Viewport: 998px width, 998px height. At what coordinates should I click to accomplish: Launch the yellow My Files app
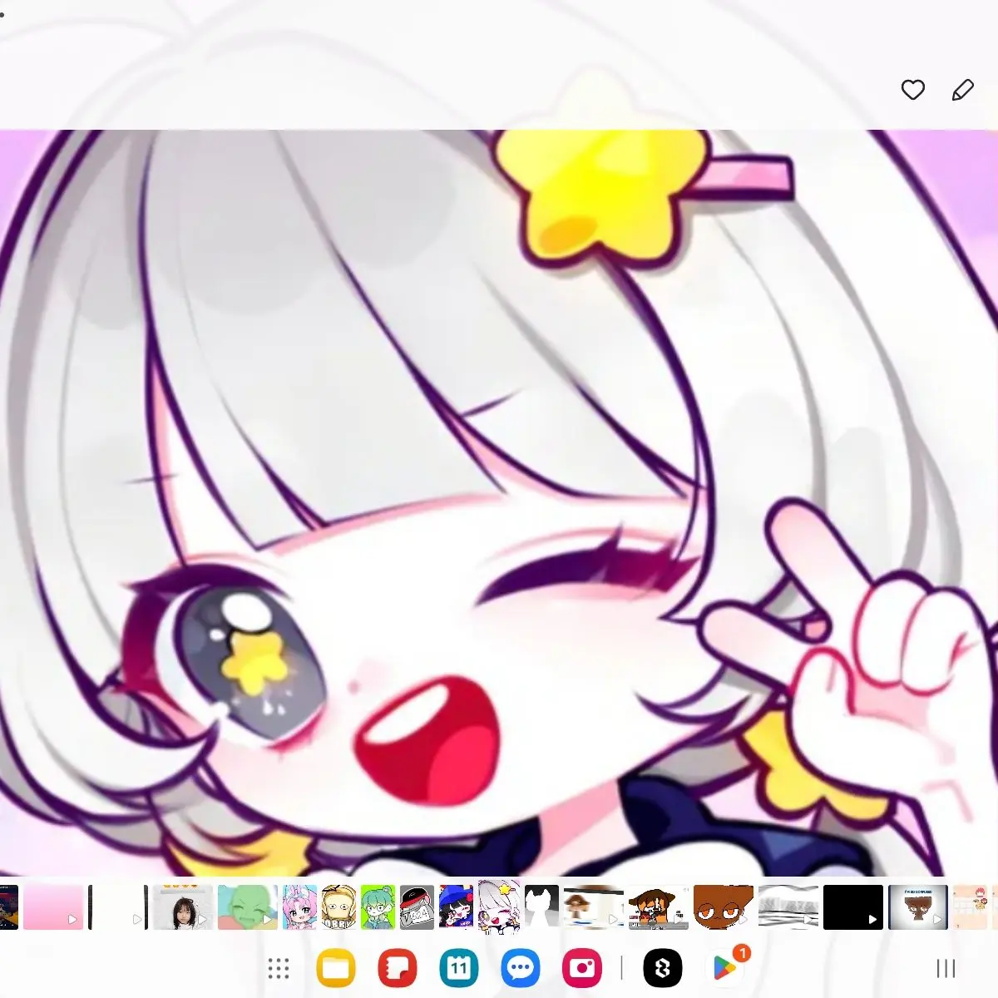point(336,968)
